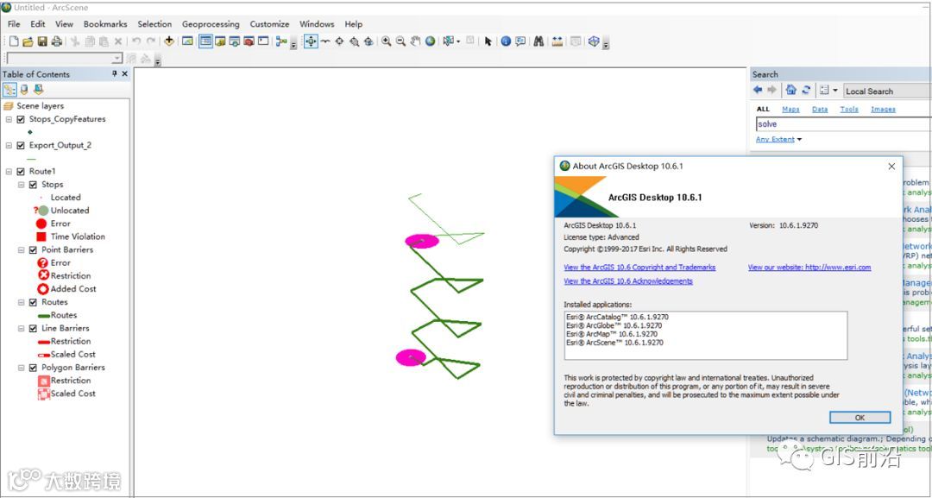Toggle the Polygon Barriers checkbox
932x498 pixels.
pyautogui.click(x=34, y=368)
